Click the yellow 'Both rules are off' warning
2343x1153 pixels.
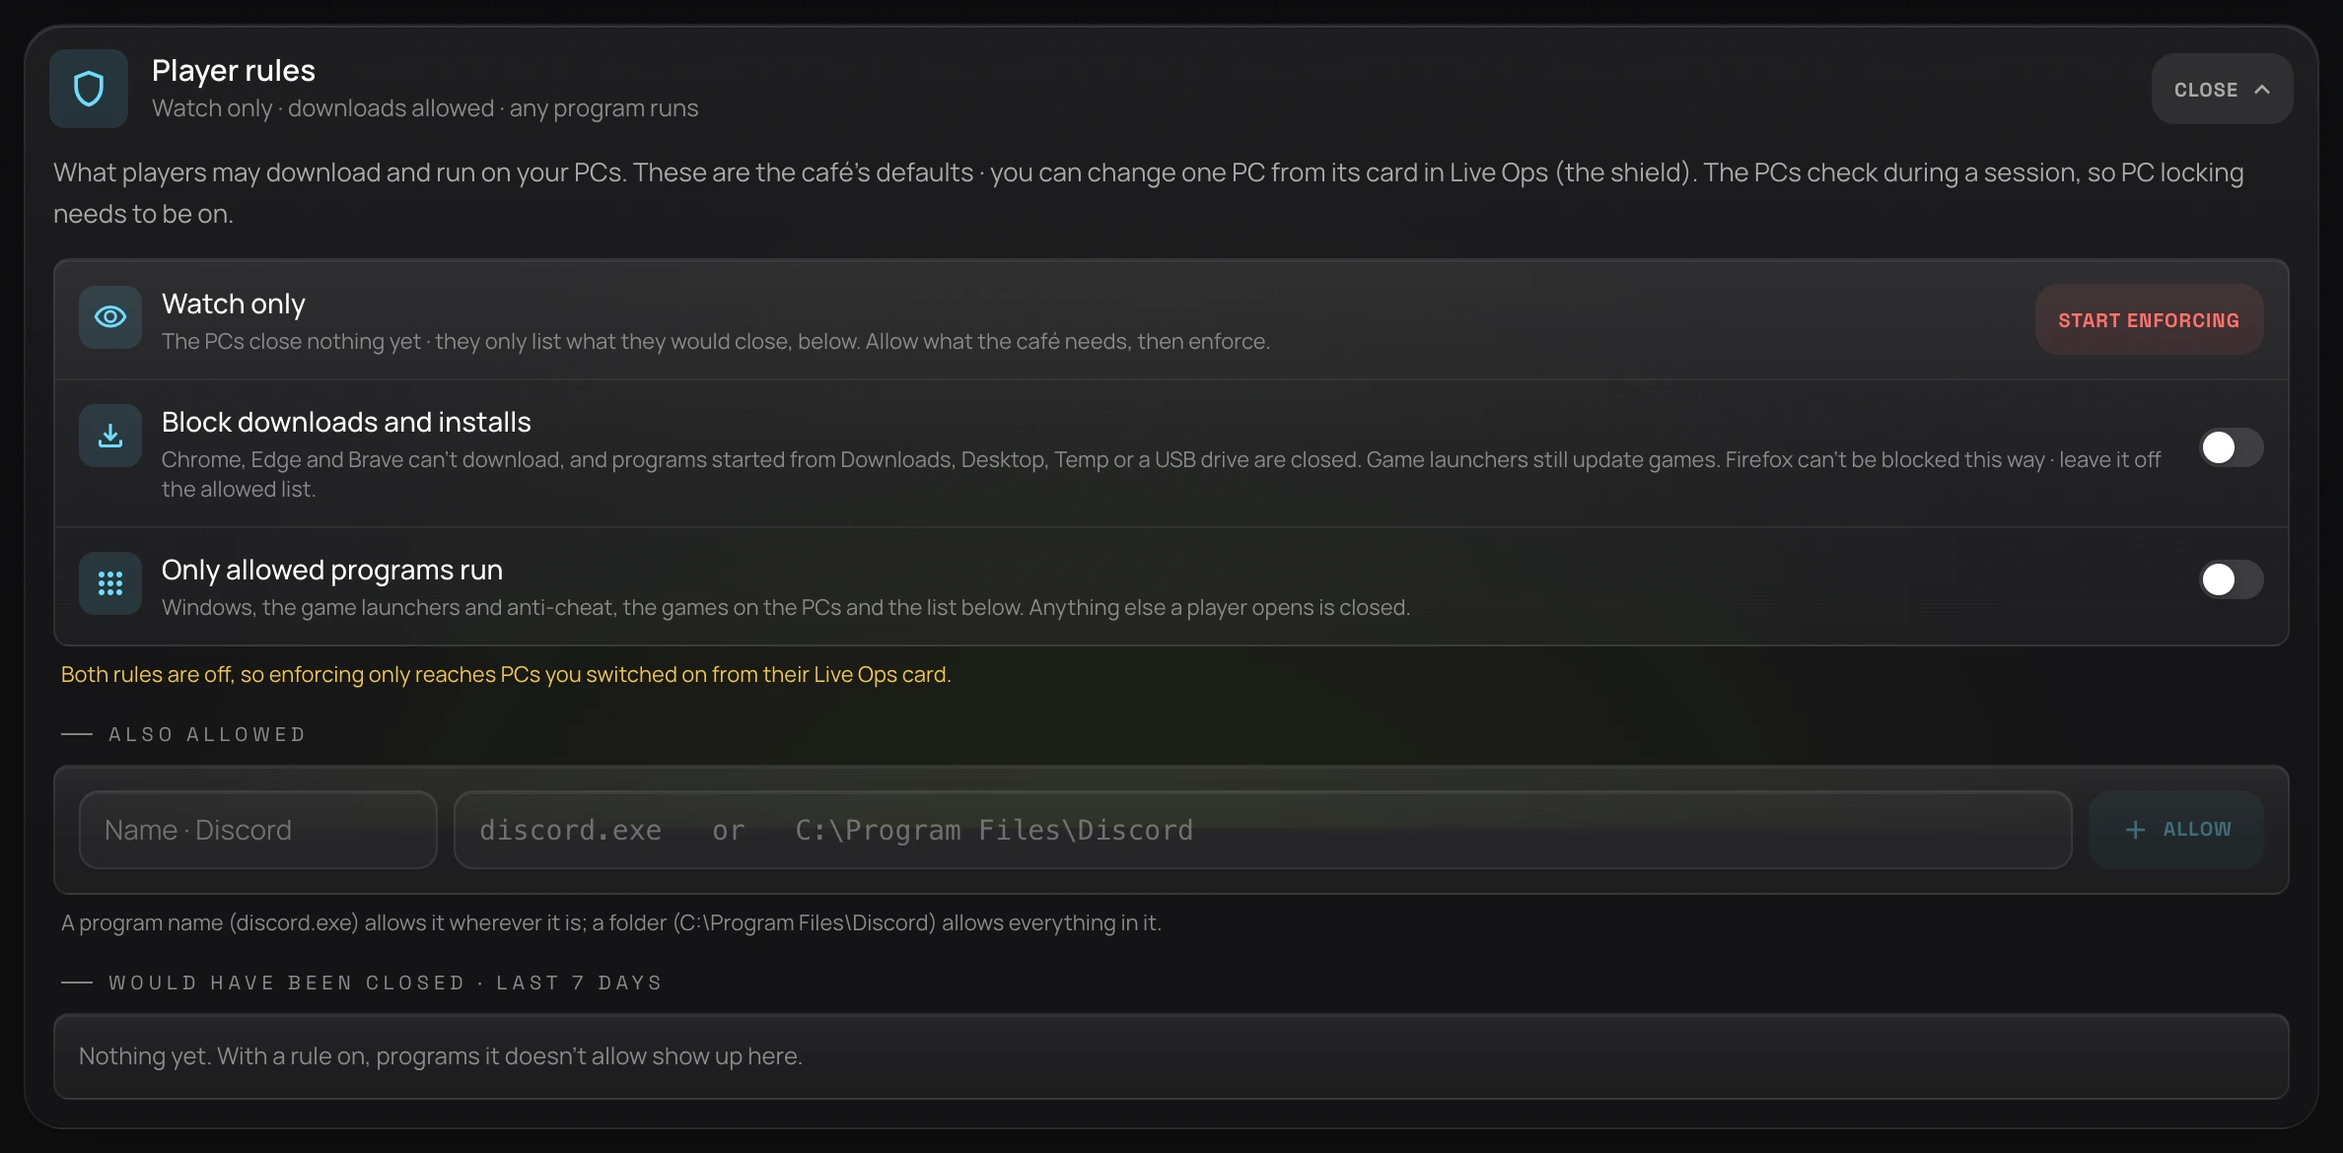[x=506, y=674]
